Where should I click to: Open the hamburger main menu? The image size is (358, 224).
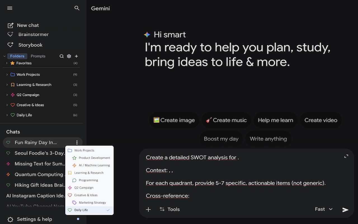pos(10,8)
